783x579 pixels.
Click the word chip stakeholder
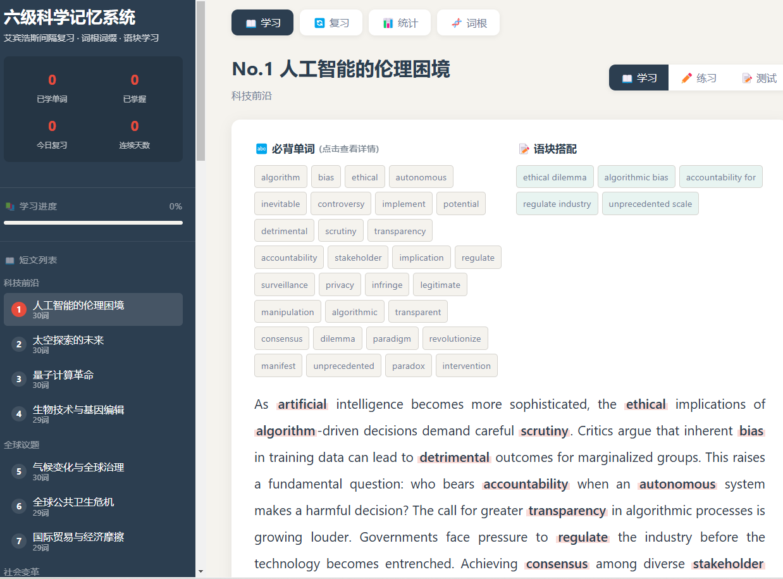tap(358, 258)
